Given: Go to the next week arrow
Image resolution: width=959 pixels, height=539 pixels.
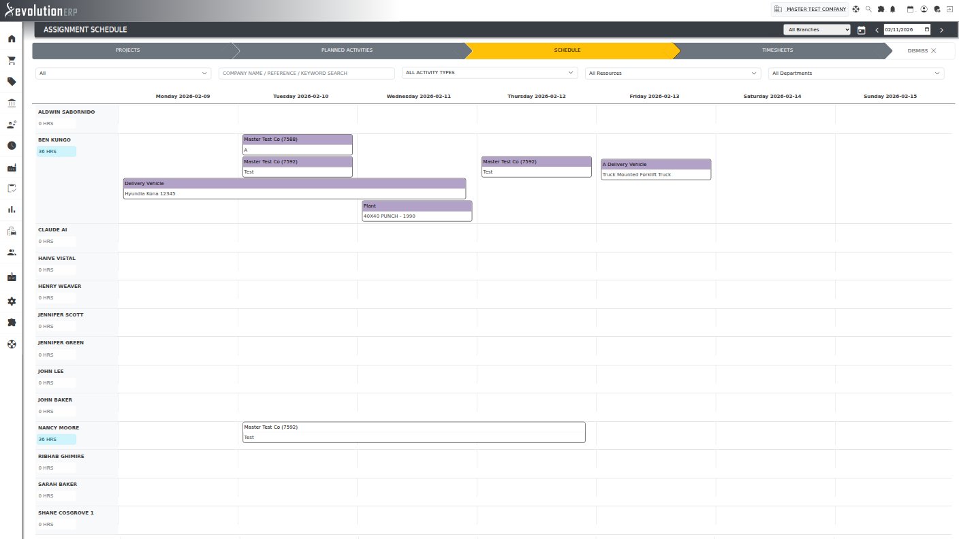Looking at the screenshot, I should (941, 30).
